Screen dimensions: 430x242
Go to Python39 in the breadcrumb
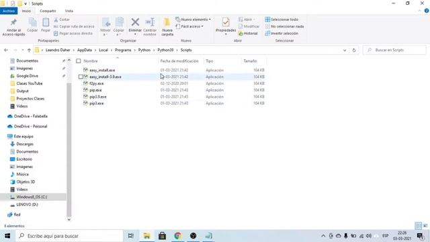165,50
